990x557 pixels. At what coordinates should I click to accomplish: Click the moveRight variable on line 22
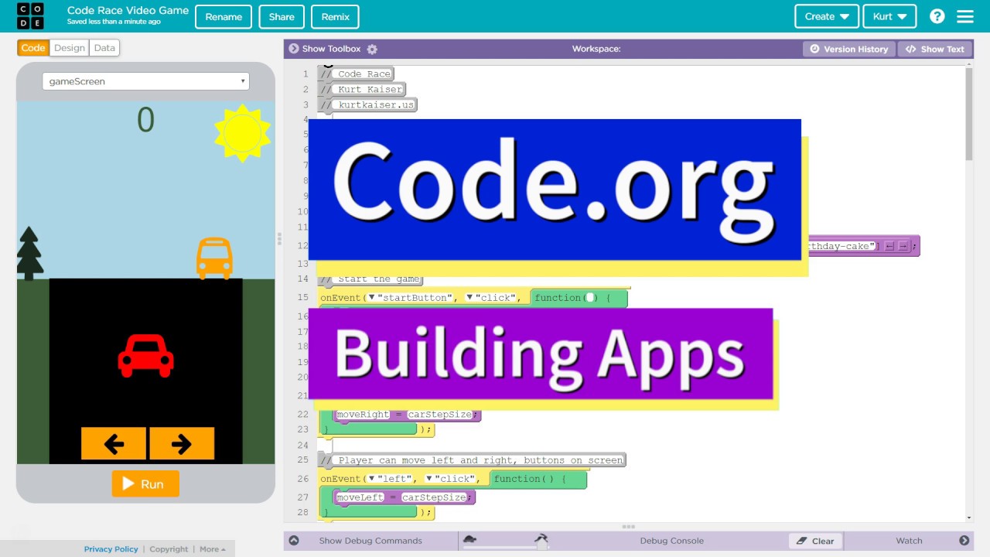[x=363, y=415]
